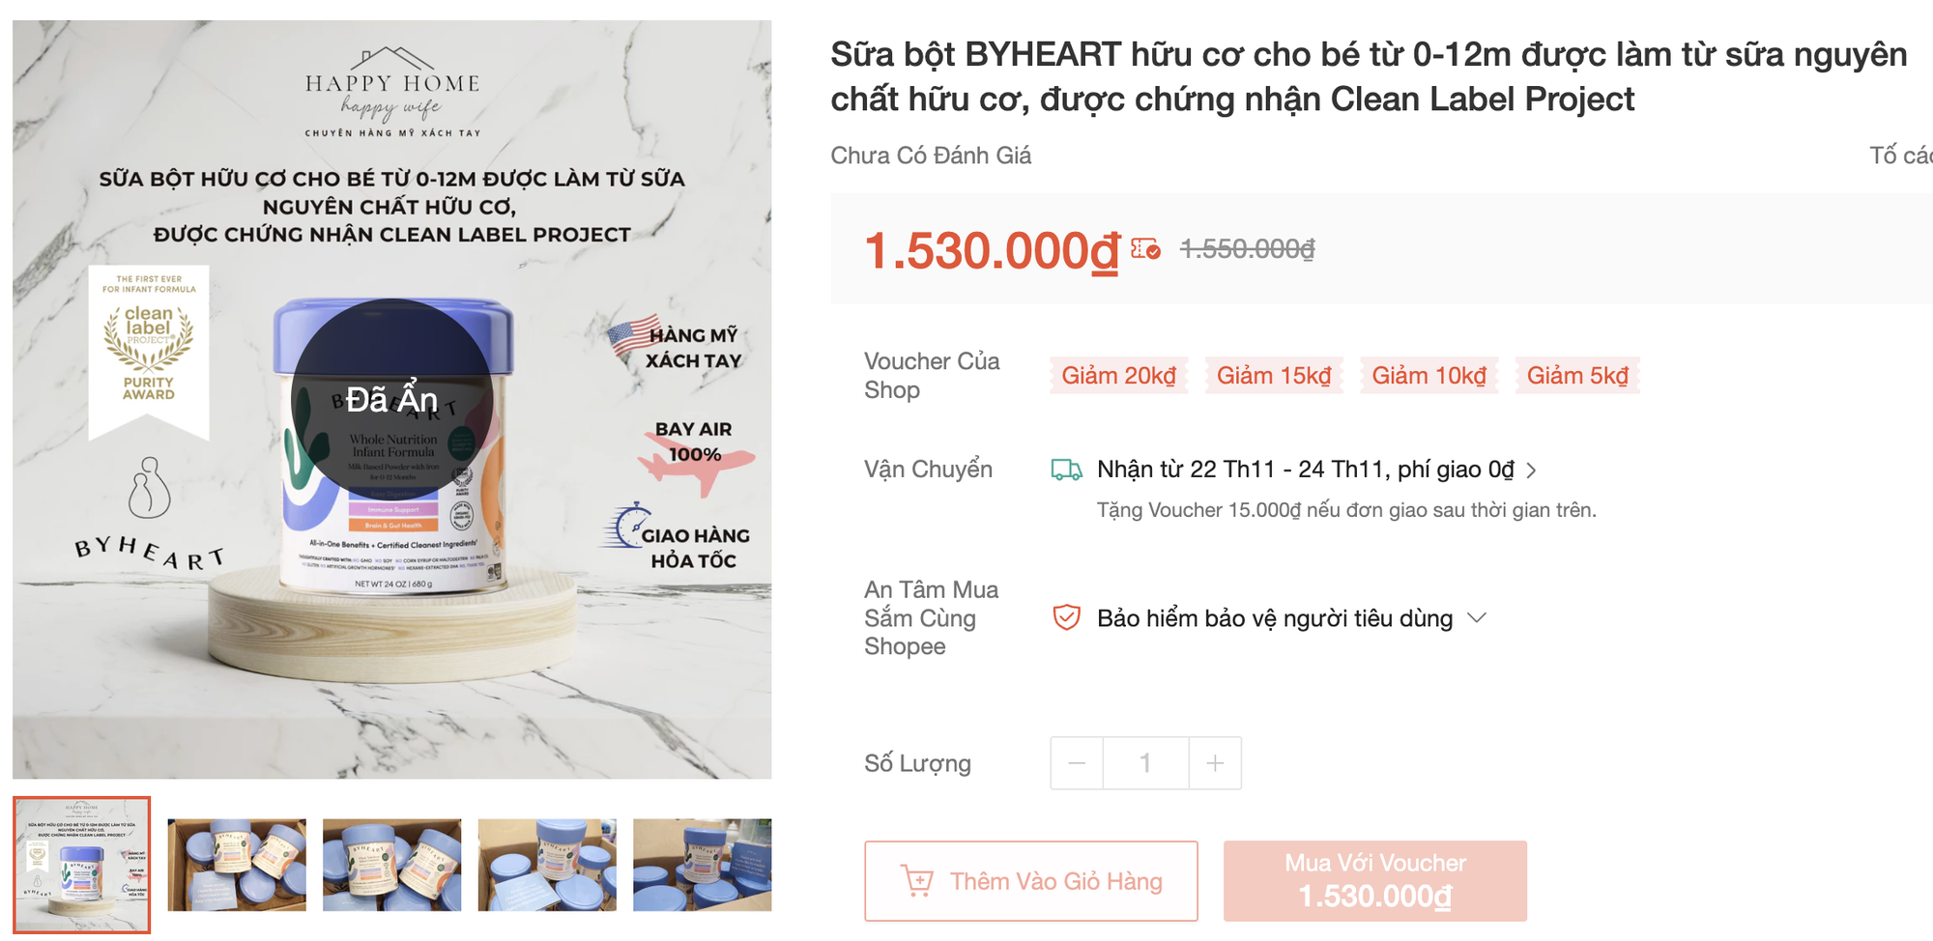Screen dimensions: 1933x941
Task: Decrease quantity using the minus icon
Action: tap(1076, 762)
